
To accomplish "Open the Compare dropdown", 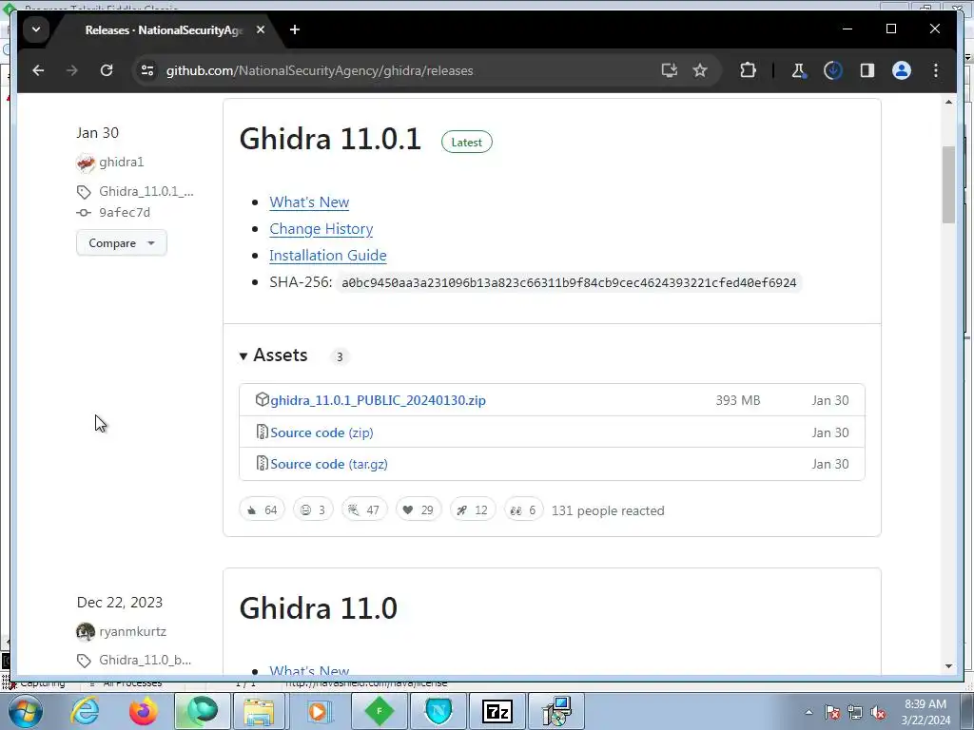I will click(121, 242).
